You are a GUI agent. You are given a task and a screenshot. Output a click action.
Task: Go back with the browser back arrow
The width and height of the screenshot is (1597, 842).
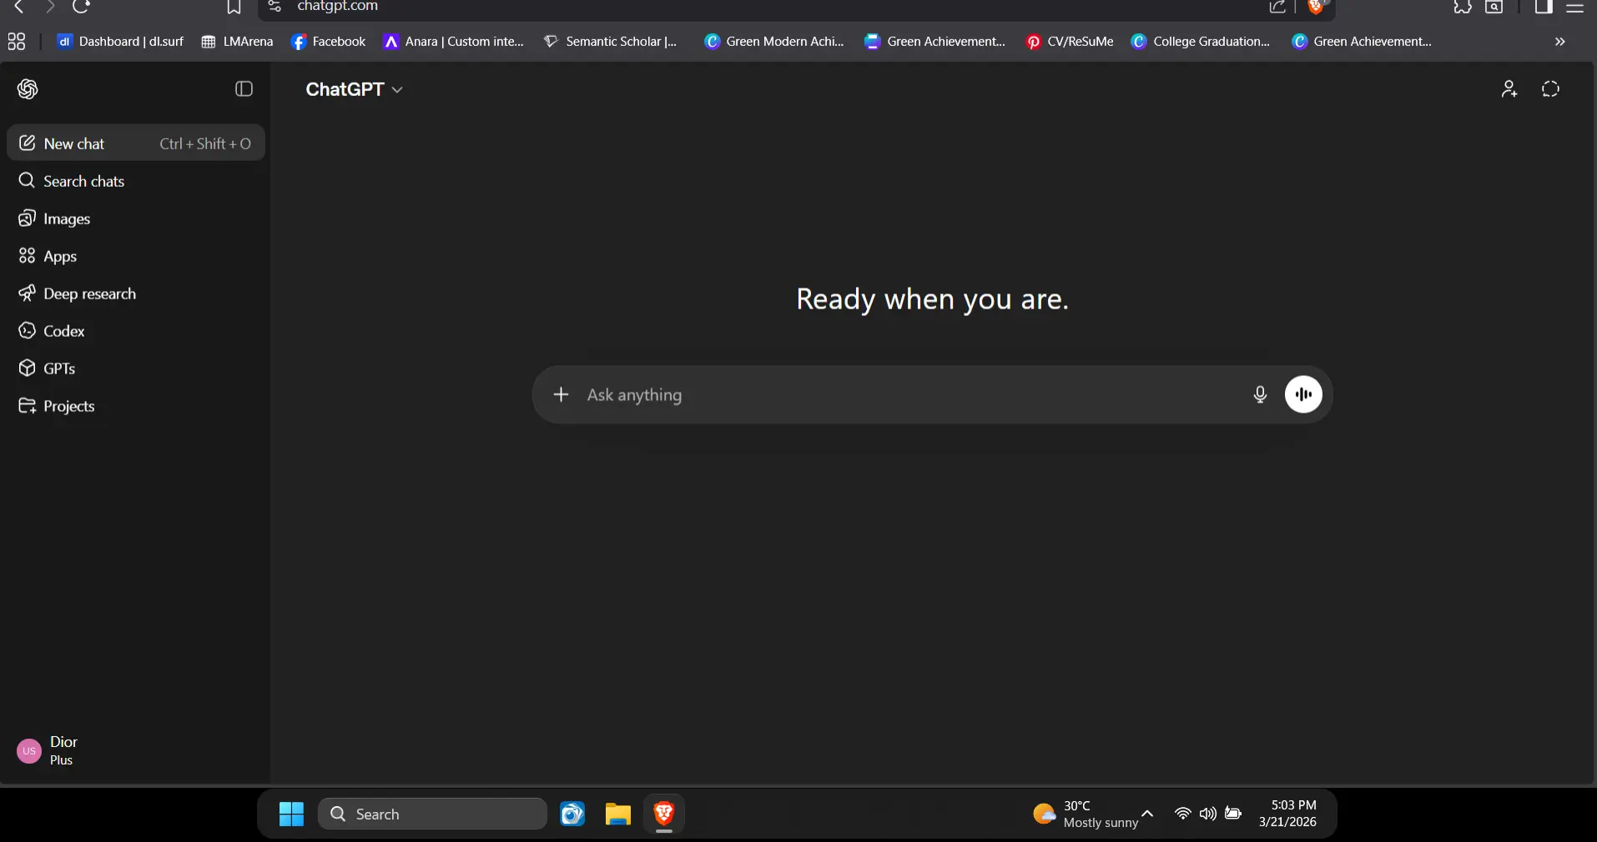19,7
